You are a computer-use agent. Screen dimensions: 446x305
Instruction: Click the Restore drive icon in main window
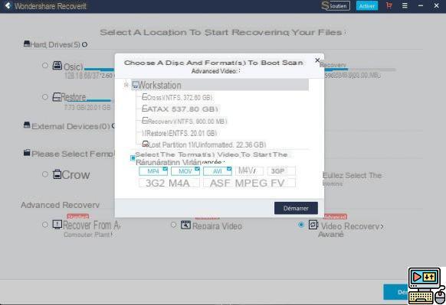[x=57, y=97]
